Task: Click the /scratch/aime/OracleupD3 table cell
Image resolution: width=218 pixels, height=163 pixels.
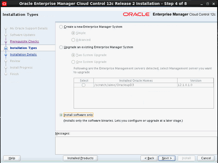Action: click(136, 85)
